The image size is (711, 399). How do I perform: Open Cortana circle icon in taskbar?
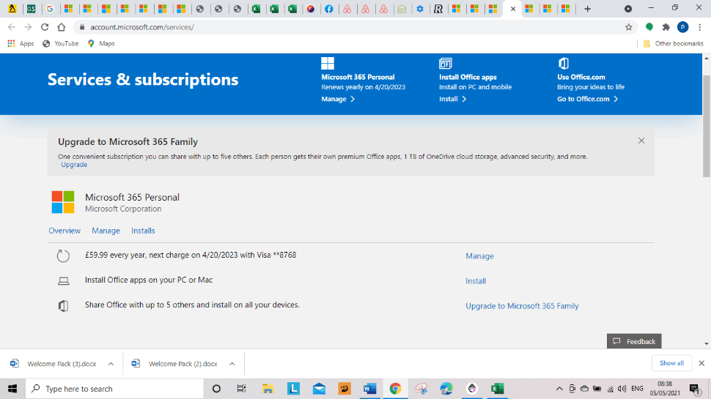pyautogui.click(x=216, y=389)
